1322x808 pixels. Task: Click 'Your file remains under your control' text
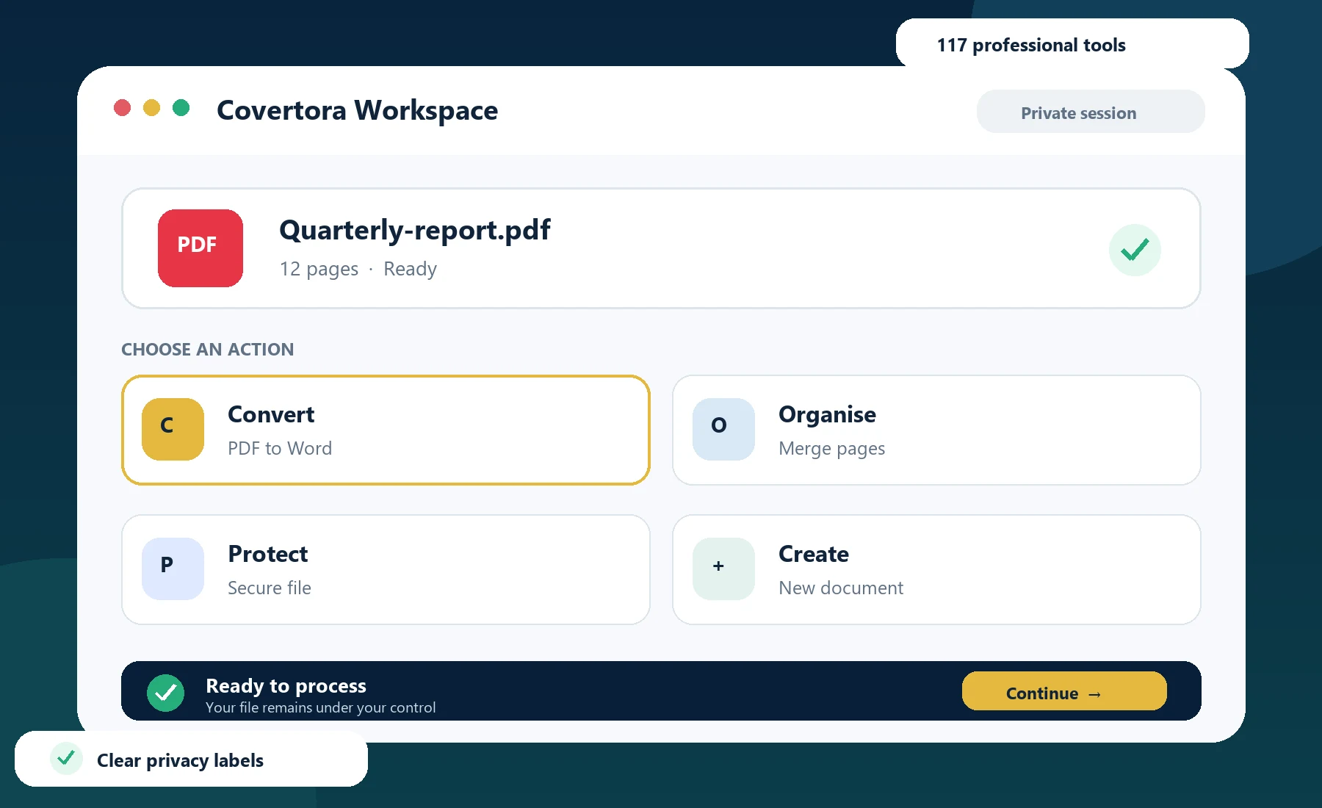pyautogui.click(x=320, y=707)
